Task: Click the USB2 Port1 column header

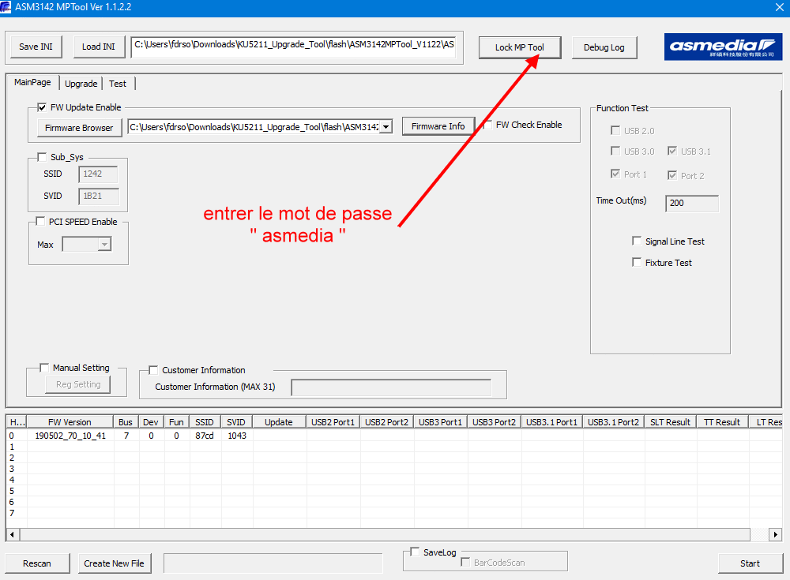Action: [333, 422]
